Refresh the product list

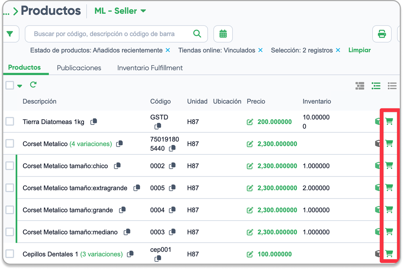[x=33, y=85]
